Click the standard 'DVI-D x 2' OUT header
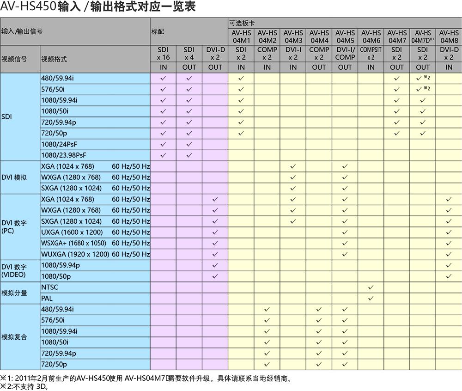 [x=215, y=54]
